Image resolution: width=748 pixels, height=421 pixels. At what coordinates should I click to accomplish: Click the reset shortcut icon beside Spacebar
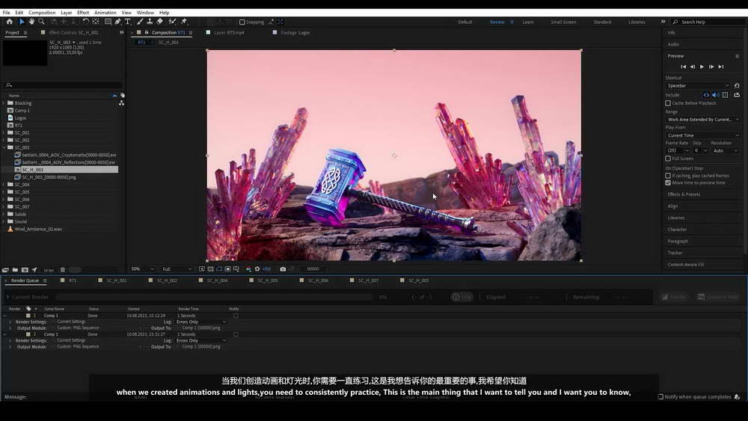point(737,86)
